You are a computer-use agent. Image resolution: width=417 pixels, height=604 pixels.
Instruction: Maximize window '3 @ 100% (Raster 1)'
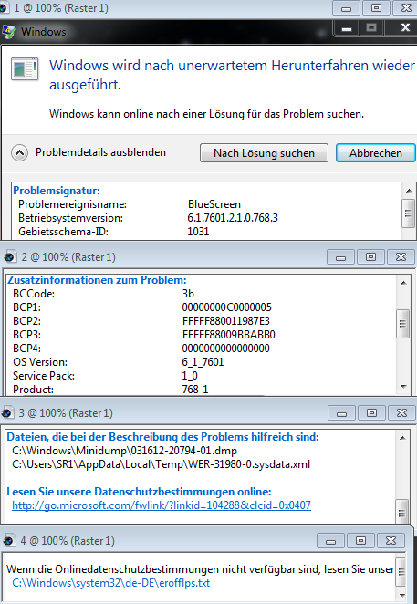[x=371, y=413]
